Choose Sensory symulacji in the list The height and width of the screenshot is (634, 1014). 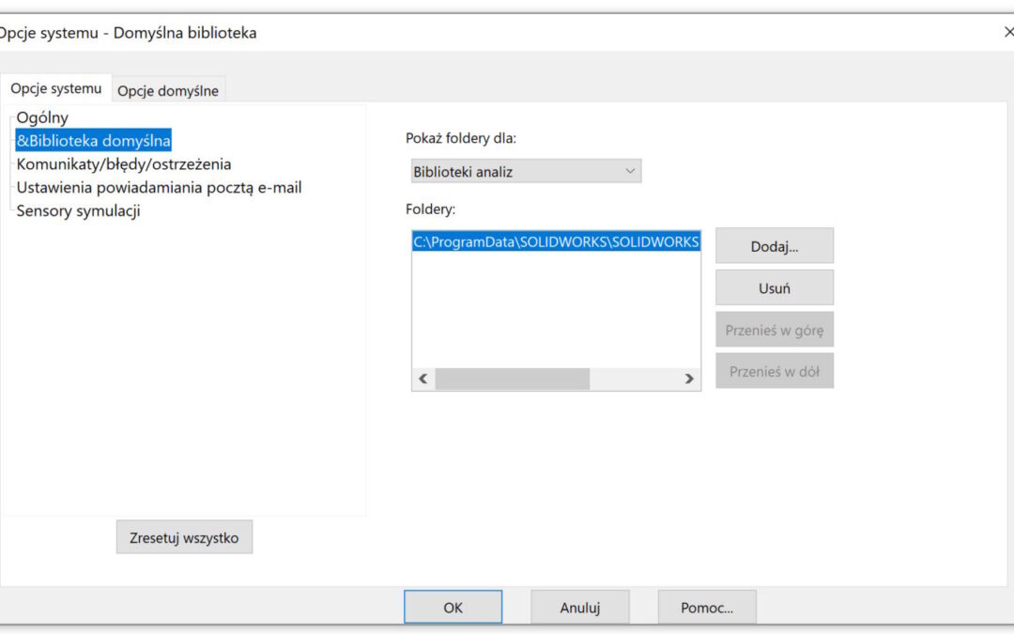coord(78,211)
